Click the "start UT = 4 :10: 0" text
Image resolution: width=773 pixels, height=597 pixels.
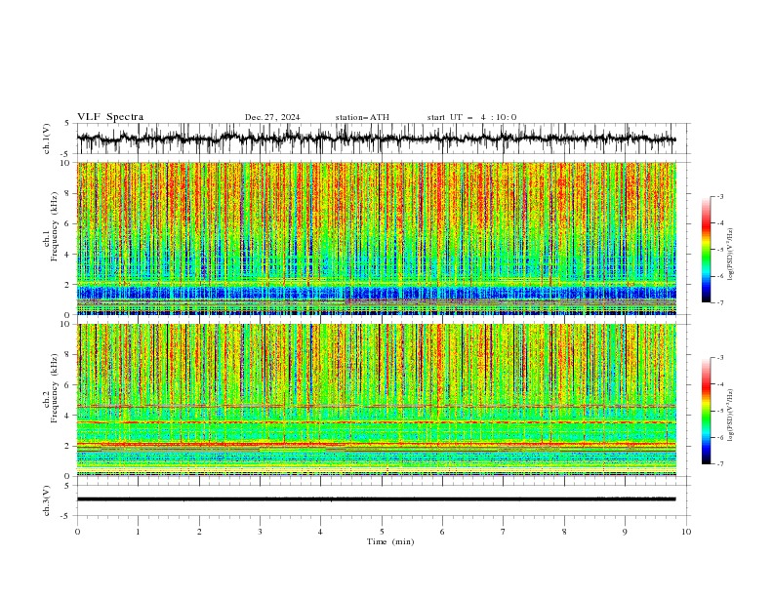pos(471,117)
